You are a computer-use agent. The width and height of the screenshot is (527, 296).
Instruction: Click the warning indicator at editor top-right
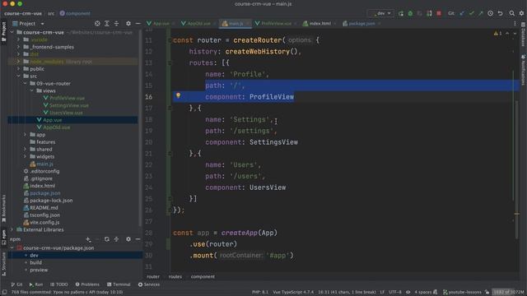497,33
